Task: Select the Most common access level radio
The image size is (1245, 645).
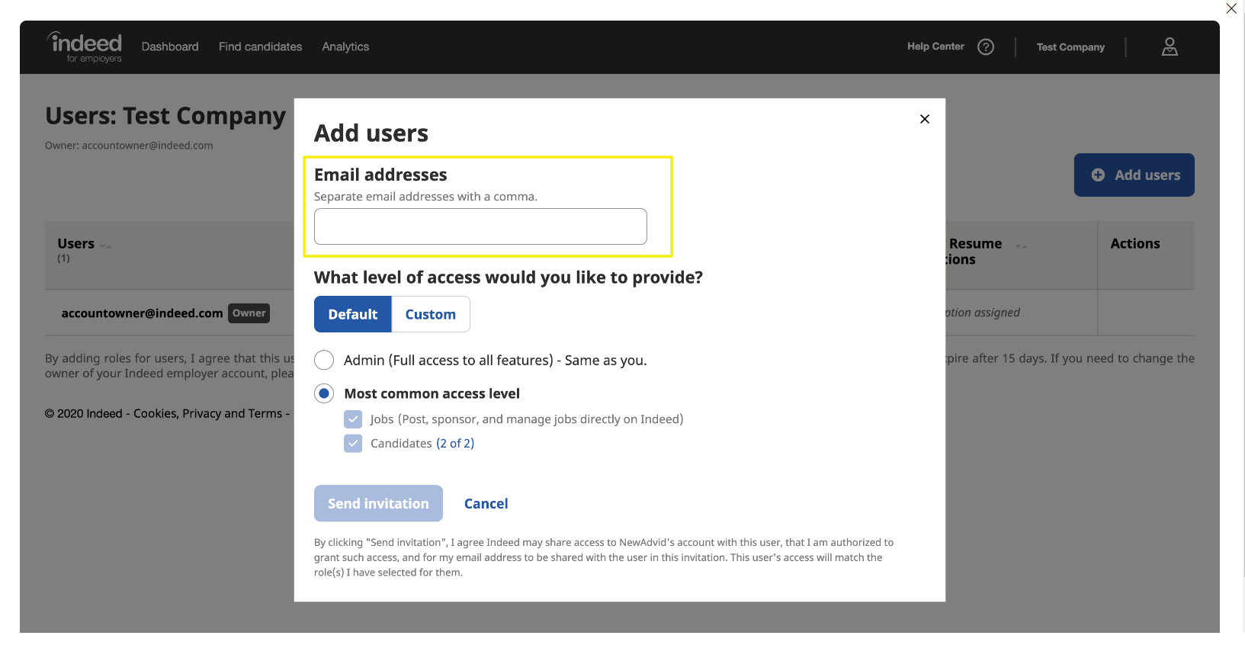Action: point(324,393)
